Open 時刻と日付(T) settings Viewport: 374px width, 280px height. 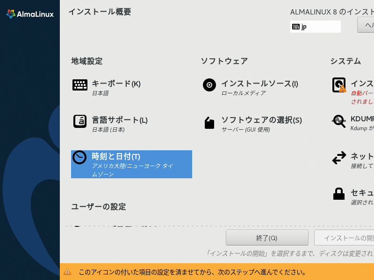131,164
